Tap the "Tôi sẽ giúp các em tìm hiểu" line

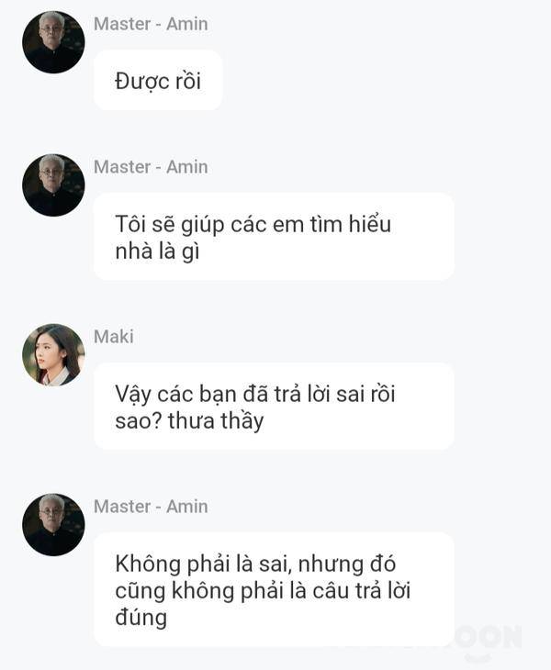(253, 224)
